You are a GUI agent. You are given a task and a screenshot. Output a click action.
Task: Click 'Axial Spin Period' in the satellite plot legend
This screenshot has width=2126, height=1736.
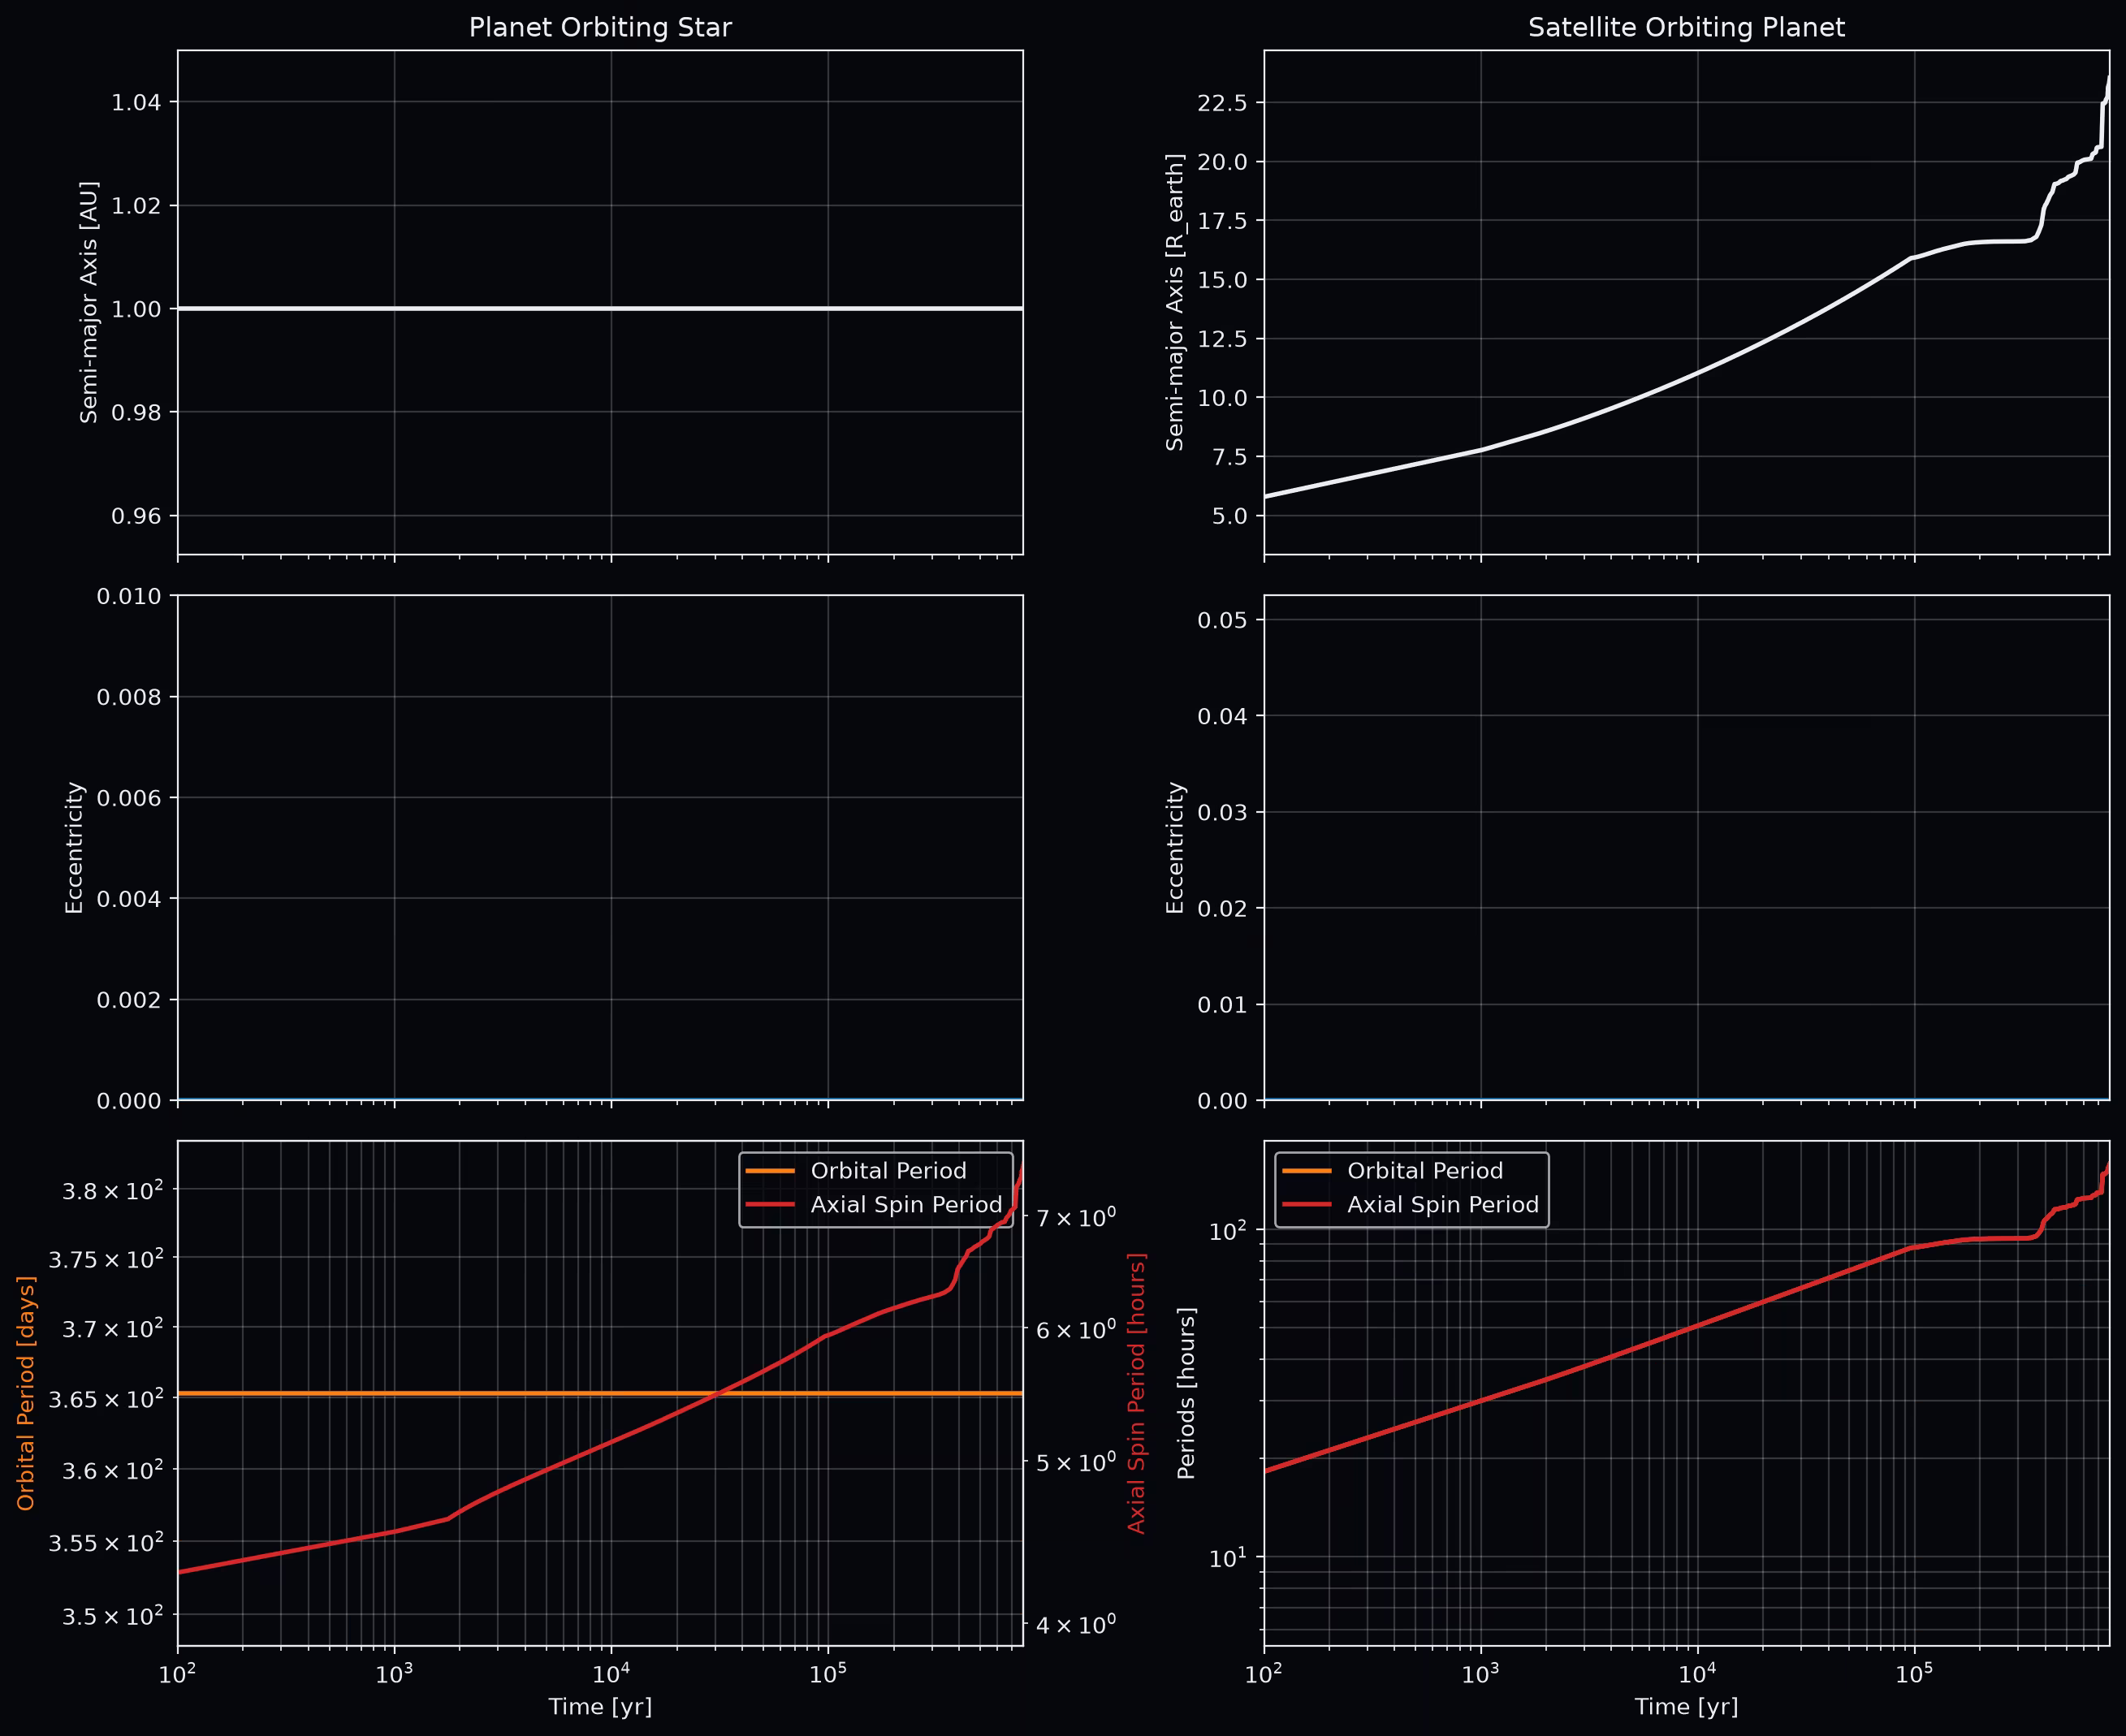point(1442,1205)
